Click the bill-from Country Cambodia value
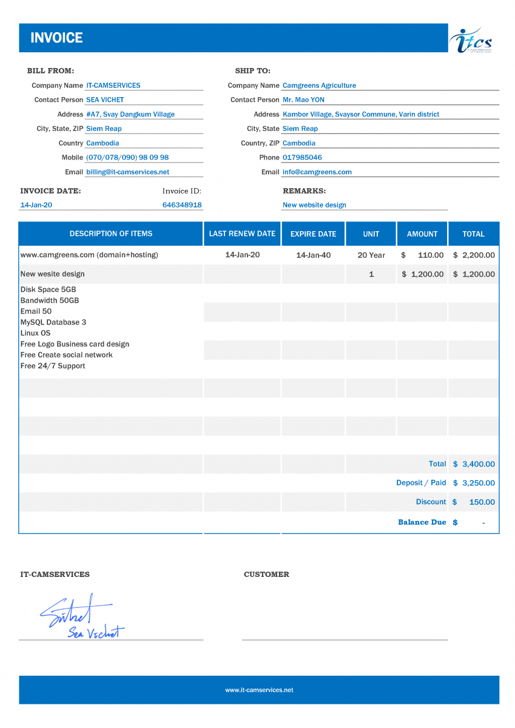The width and height of the screenshot is (515, 728). click(103, 143)
